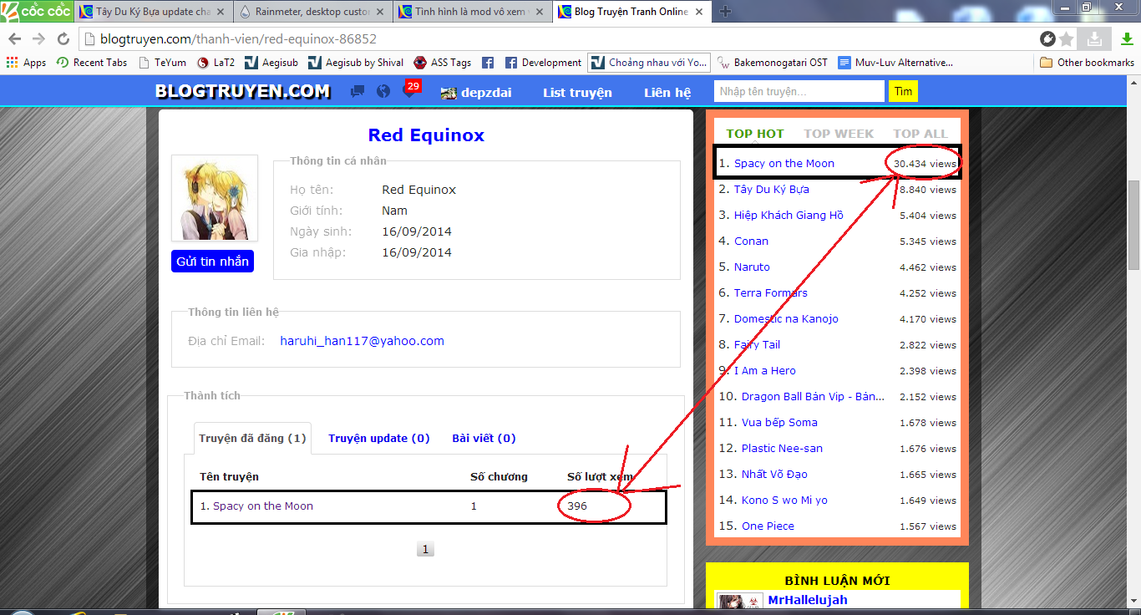1141x615 pixels.
Task: Open One Piece in top list
Action: (768, 526)
